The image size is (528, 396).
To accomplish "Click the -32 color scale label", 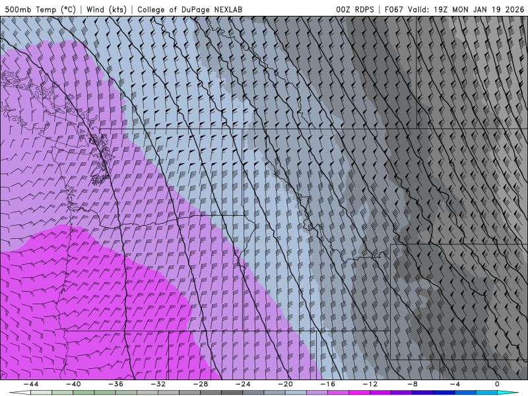I will (158, 384).
